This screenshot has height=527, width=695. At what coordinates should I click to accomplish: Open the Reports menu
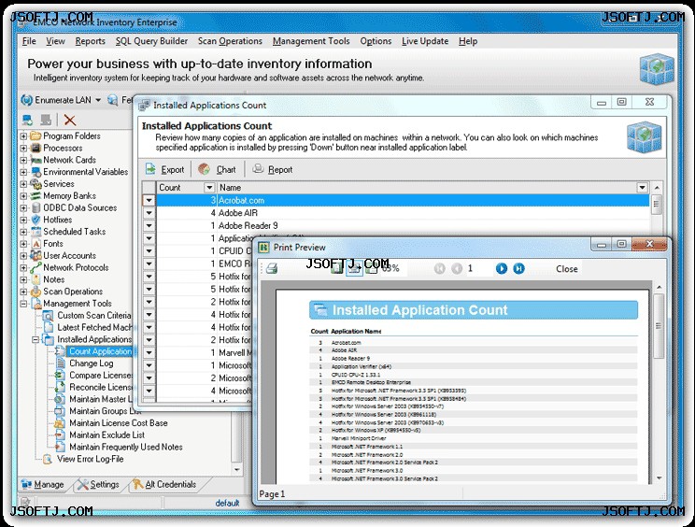(x=90, y=41)
